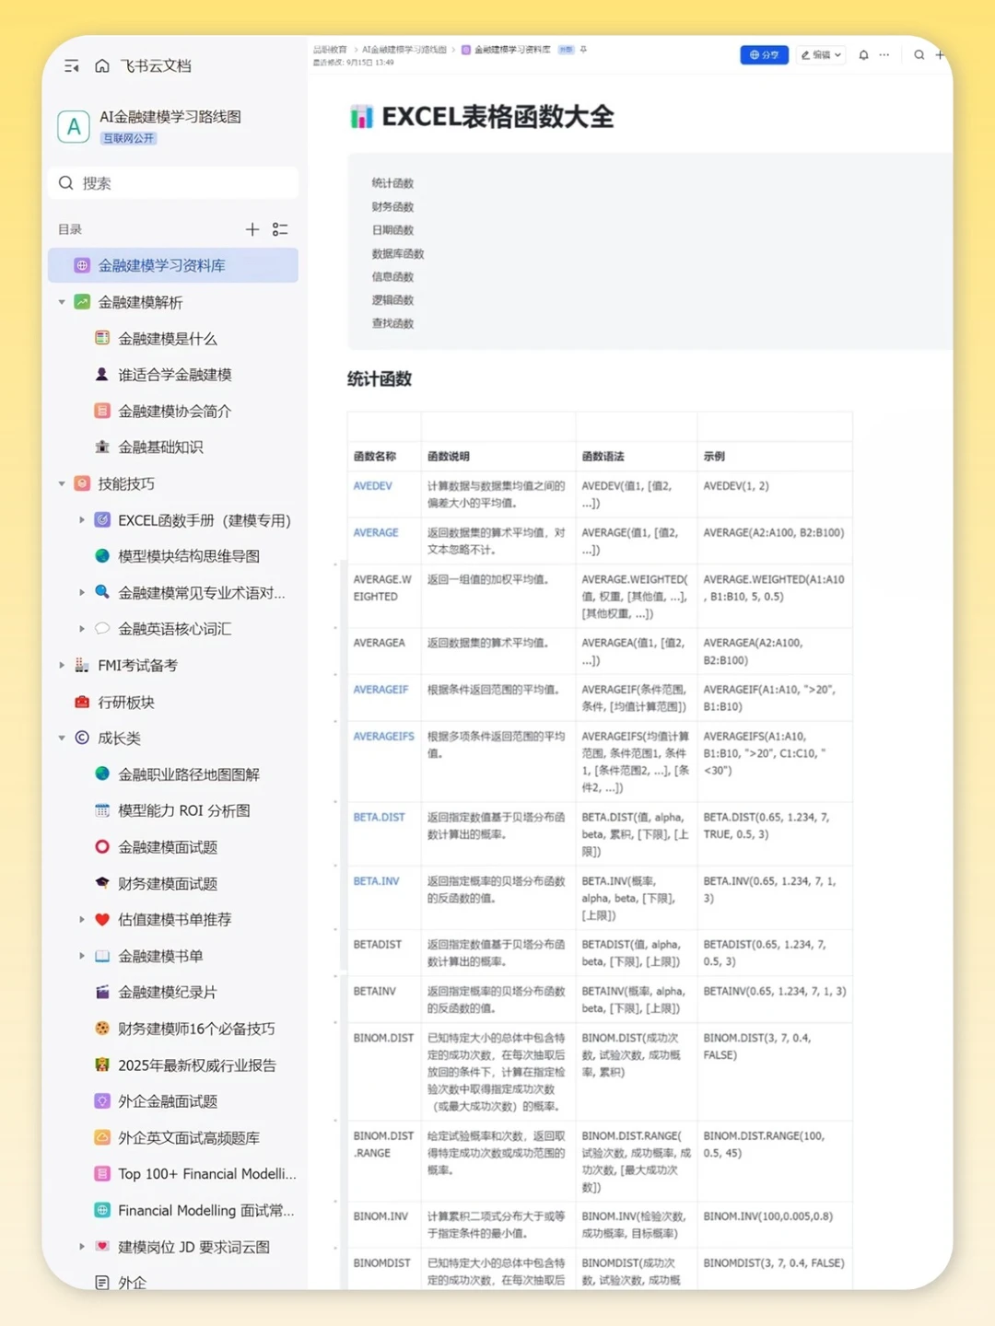The width and height of the screenshot is (995, 1326).
Task: Open the AVEDEV function link
Action: [x=372, y=485]
